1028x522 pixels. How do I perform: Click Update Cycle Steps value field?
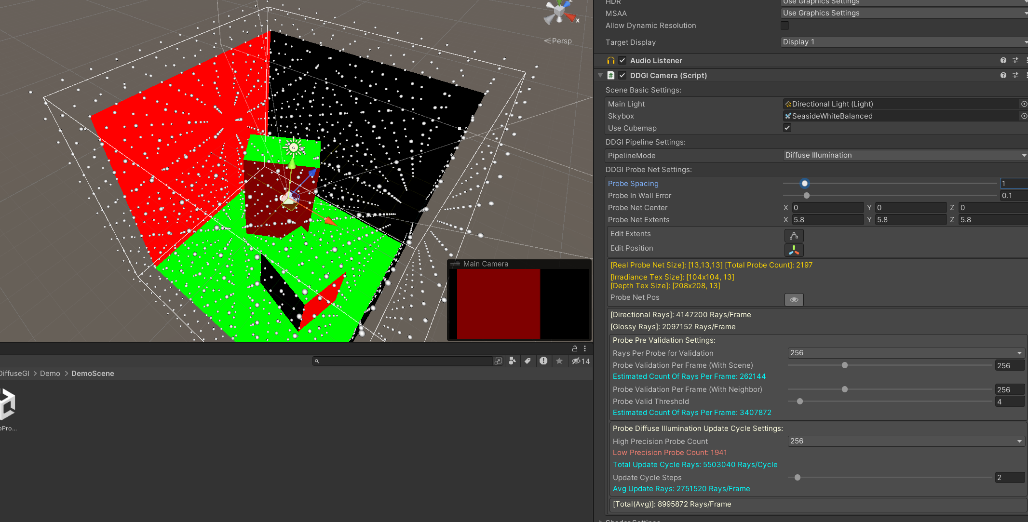(x=1010, y=477)
